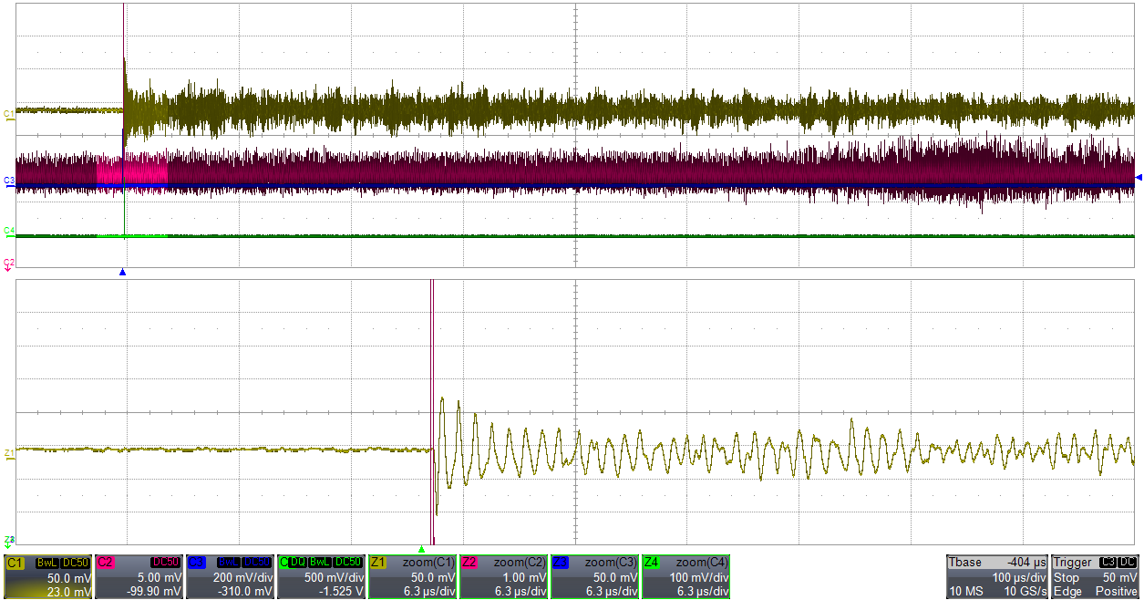
Task: Click the C1 ground level marker on the upper grid
Action: pos(9,114)
